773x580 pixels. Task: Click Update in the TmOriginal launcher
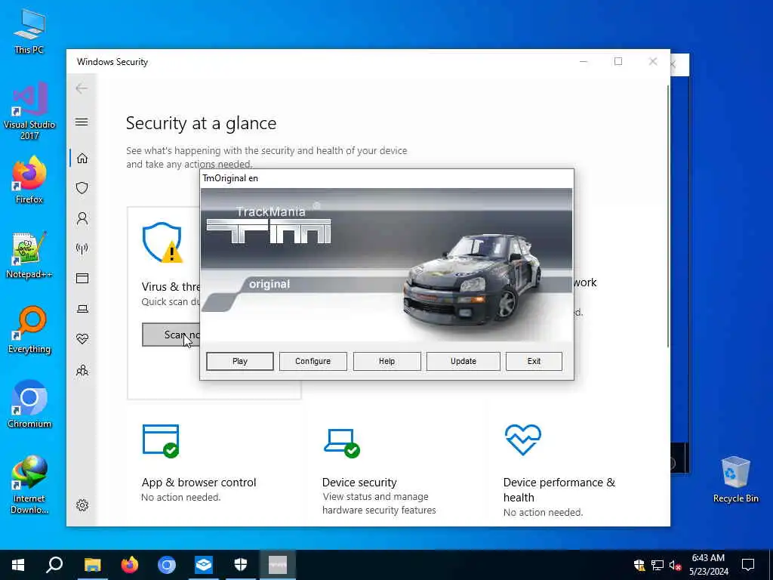point(463,361)
